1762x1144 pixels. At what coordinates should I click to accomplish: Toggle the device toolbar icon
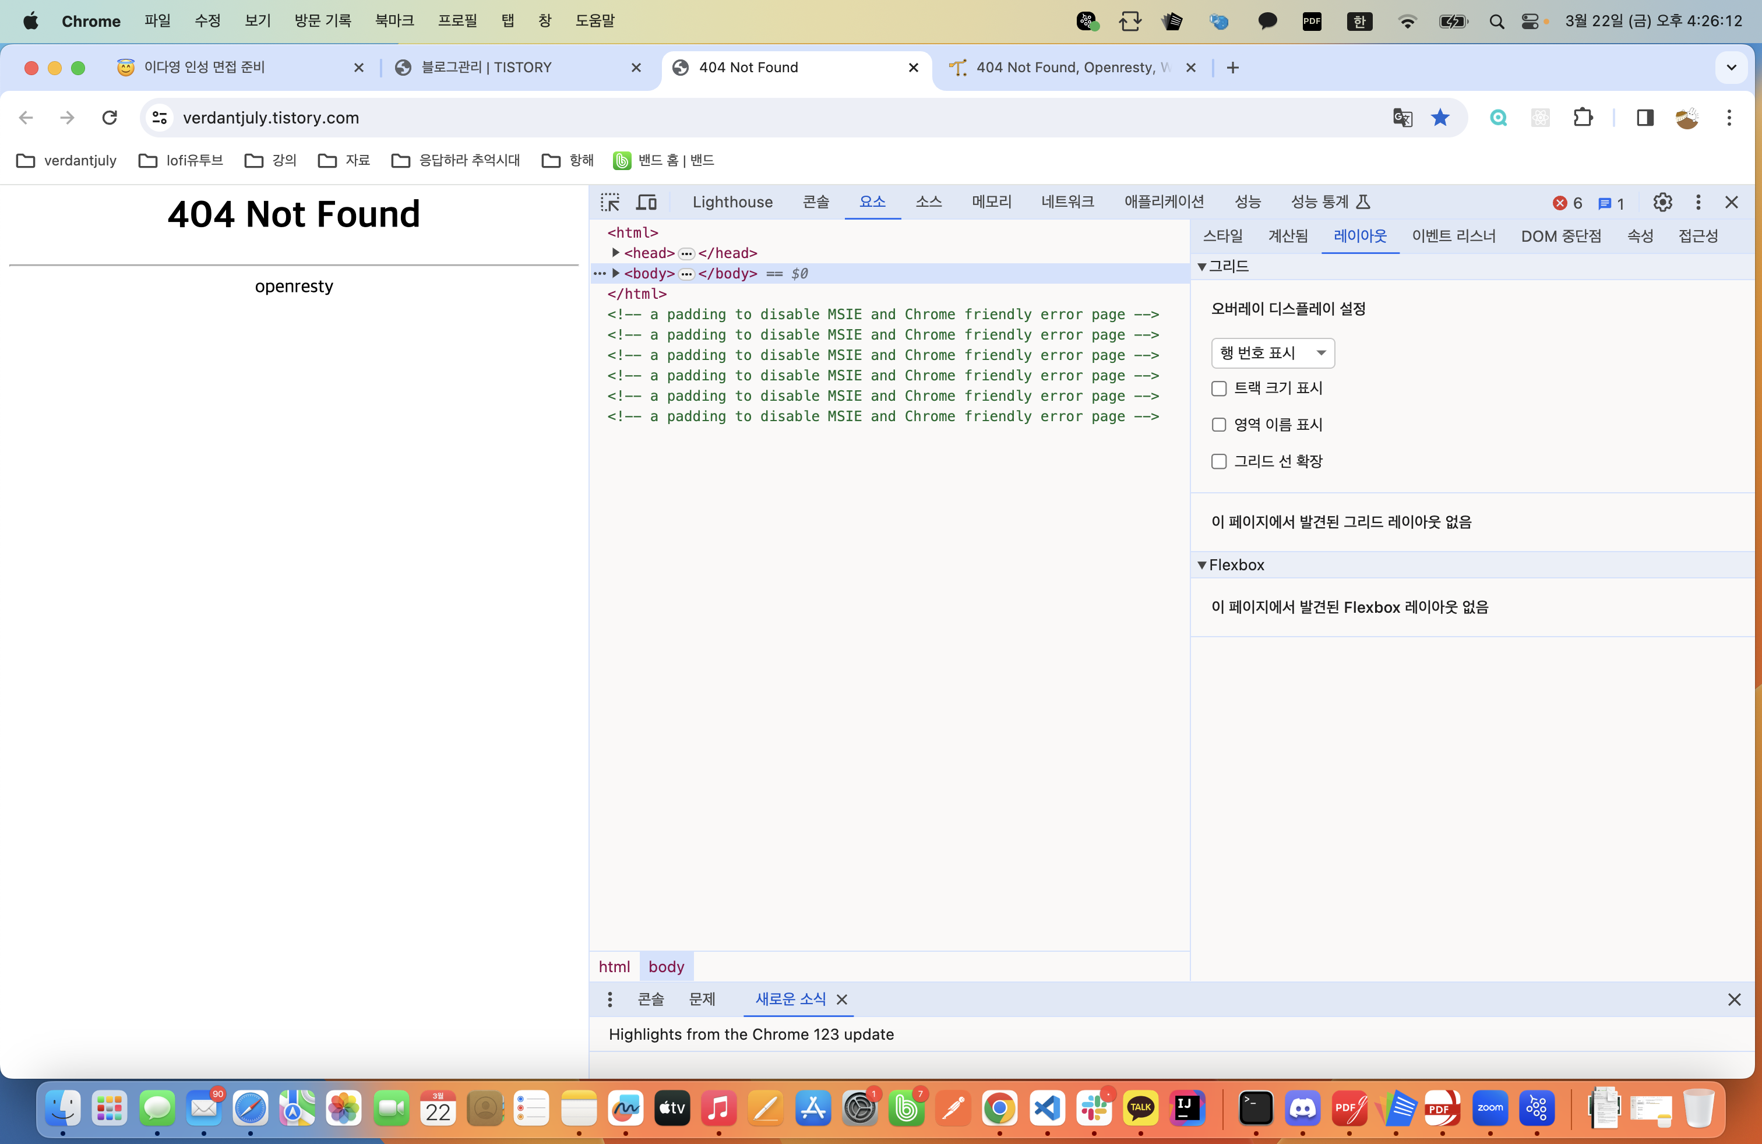pos(646,202)
